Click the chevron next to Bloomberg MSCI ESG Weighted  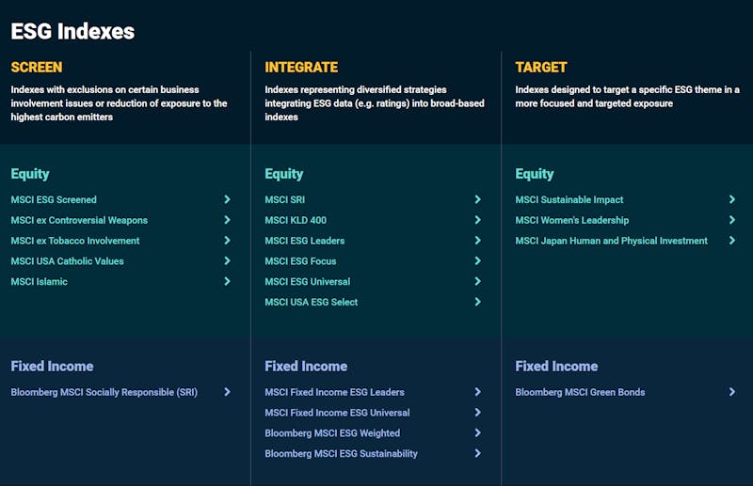(x=478, y=432)
